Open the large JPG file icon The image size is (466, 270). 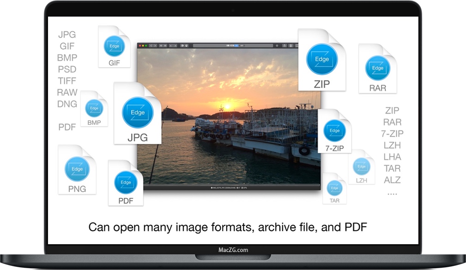click(x=137, y=113)
